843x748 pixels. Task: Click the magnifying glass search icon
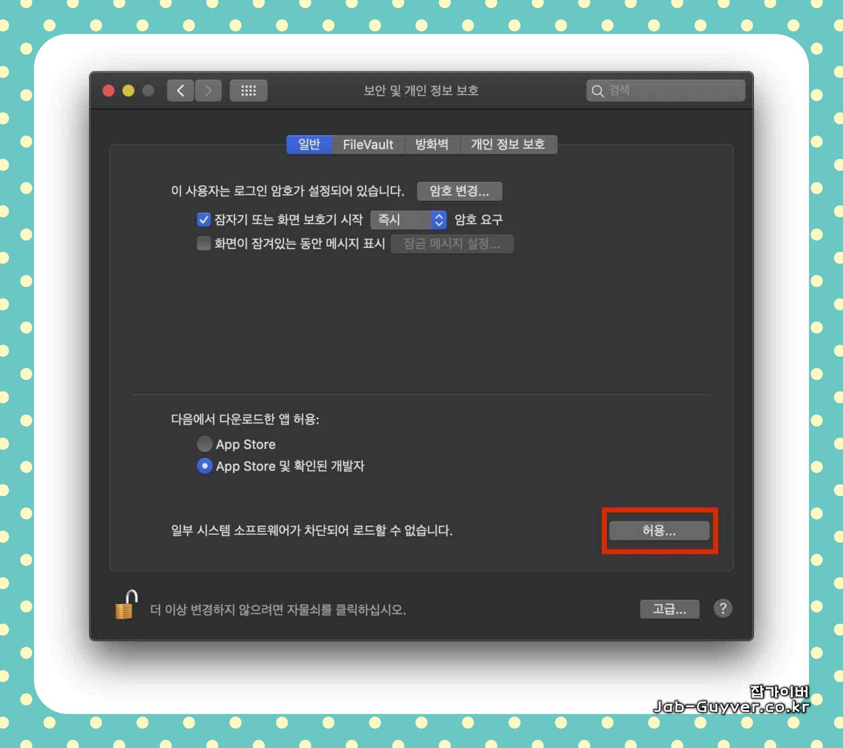(x=598, y=91)
